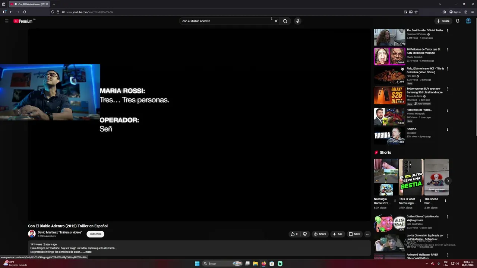The width and height of the screenshot is (477, 268).
Task: Open the workspaces icon beside the tabs
Action: (4, 4)
